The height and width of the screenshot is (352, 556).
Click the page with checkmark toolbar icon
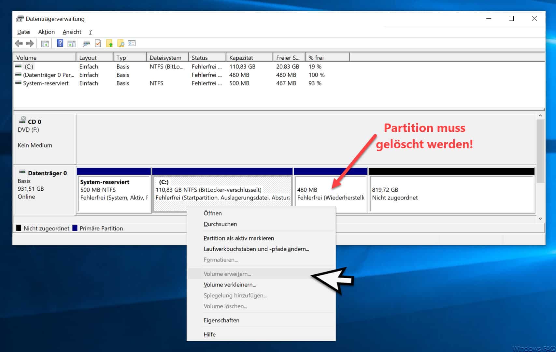pos(98,43)
